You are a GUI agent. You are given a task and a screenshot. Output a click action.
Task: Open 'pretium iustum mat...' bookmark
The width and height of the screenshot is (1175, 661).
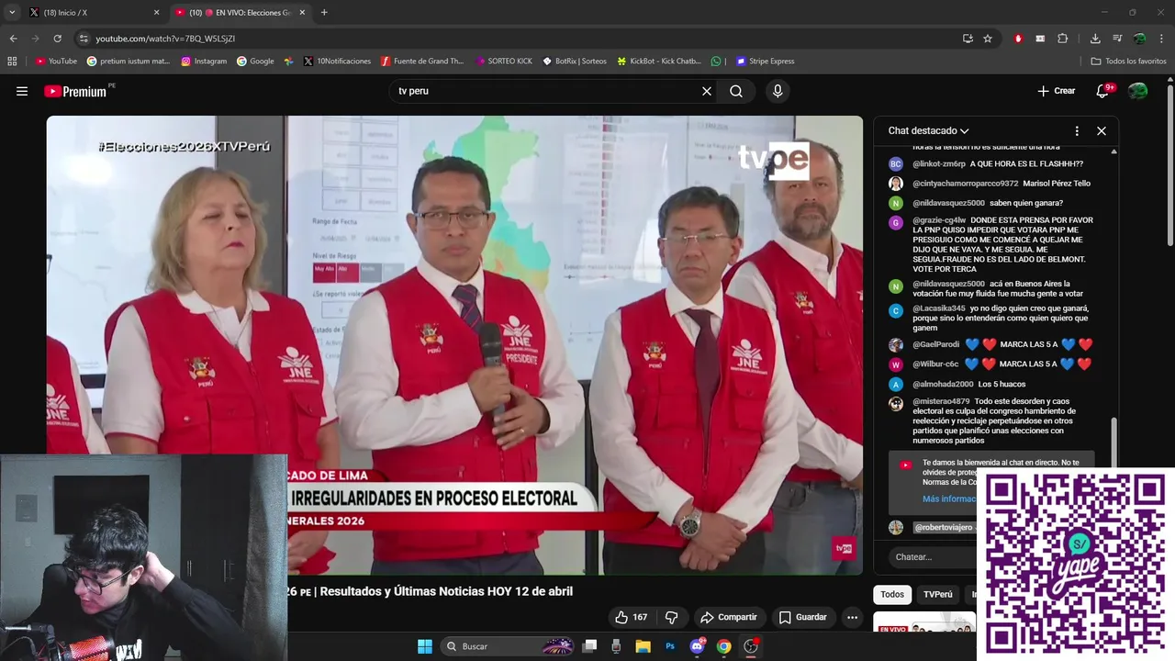point(129,62)
